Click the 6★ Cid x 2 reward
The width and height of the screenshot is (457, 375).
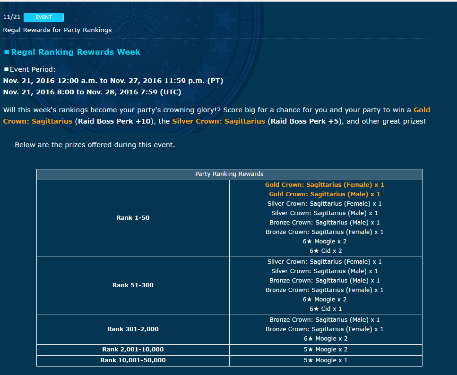325,251
